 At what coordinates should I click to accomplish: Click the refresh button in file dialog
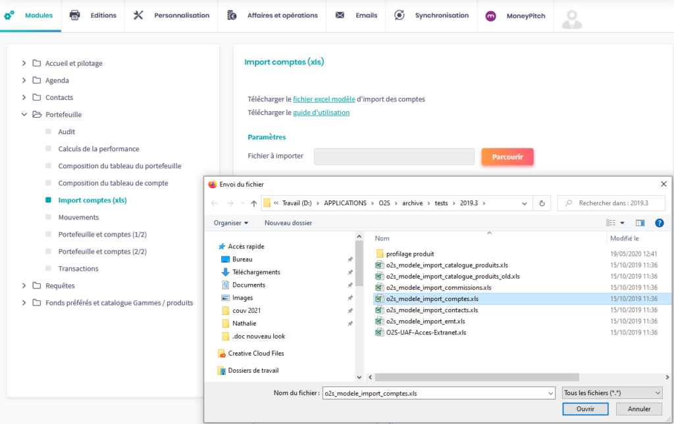pyautogui.click(x=542, y=203)
